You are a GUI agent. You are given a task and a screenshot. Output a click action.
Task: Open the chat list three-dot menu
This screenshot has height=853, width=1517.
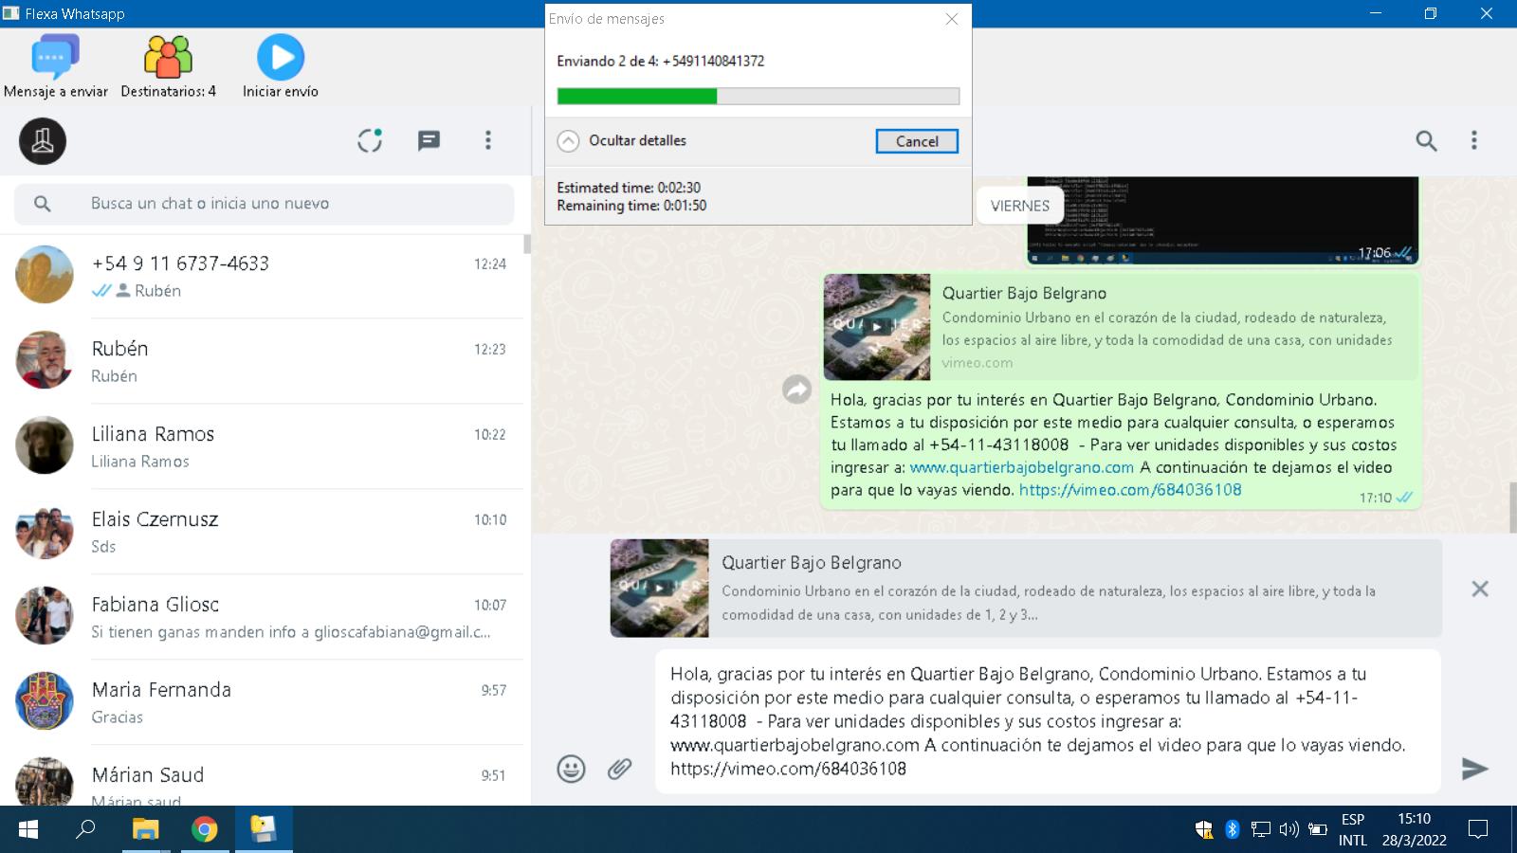[488, 140]
